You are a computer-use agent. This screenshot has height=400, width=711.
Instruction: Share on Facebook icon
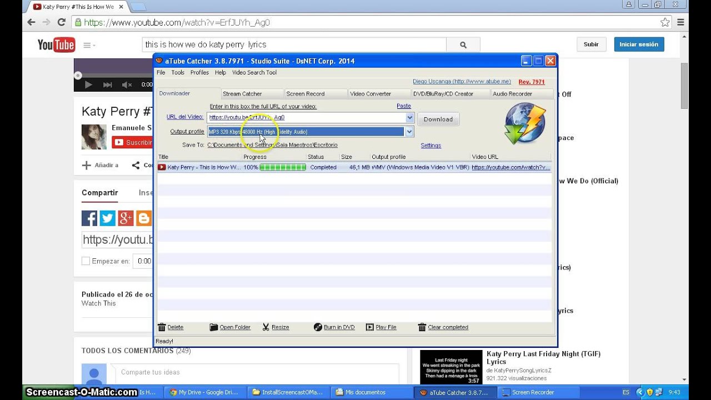tap(89, 218)
